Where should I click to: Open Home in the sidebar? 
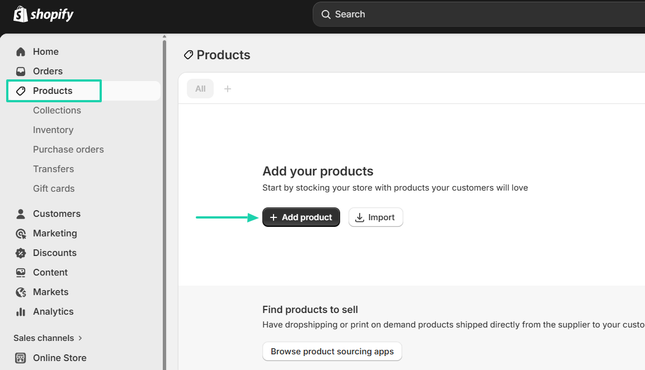tap(46, 52)
